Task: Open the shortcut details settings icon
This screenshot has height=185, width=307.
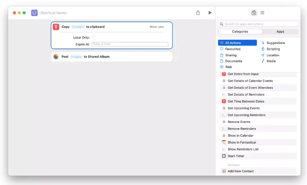Action: pyautogui.click(x=262, y=13)
